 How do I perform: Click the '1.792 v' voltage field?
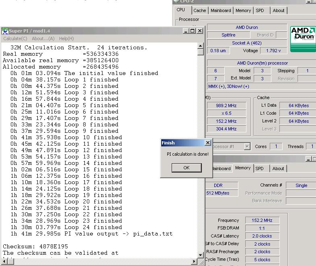[273, 51]
